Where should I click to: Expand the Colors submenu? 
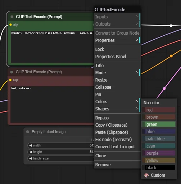pos(117,101)
